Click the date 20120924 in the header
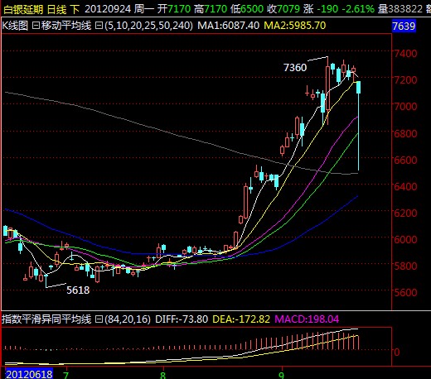 click(108, 9)
